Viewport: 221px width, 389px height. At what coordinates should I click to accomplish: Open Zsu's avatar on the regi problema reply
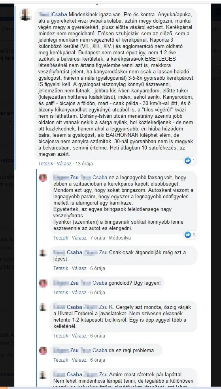pos(43,350)
